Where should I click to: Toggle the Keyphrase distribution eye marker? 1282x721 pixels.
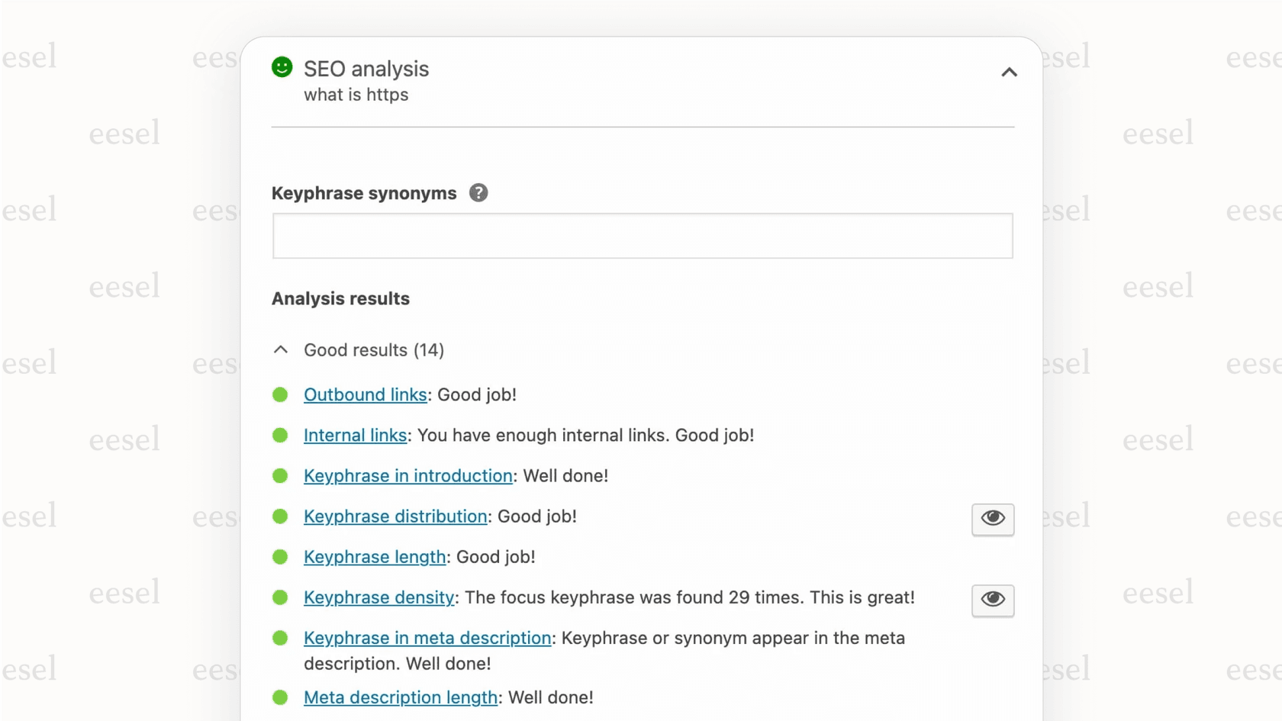[x=992, y=520]
